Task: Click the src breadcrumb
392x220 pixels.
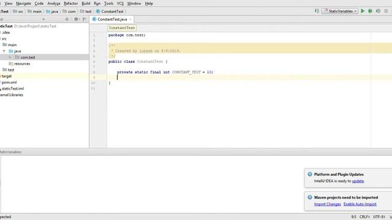Action: [x=18, y=12]
